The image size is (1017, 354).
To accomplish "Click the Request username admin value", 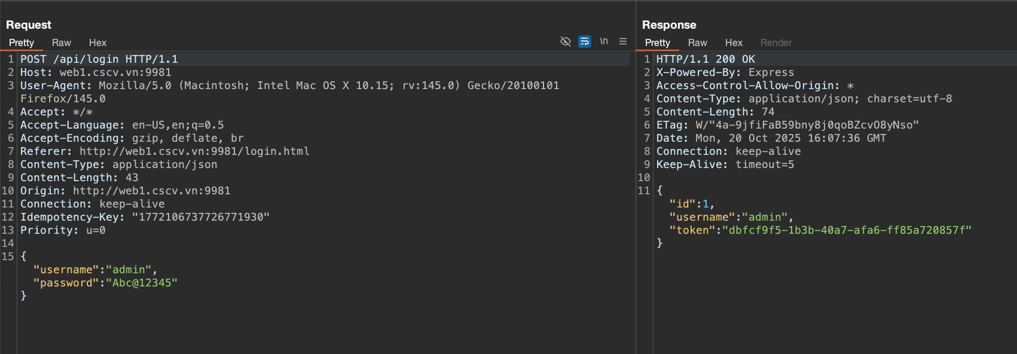I will (129, 270).
